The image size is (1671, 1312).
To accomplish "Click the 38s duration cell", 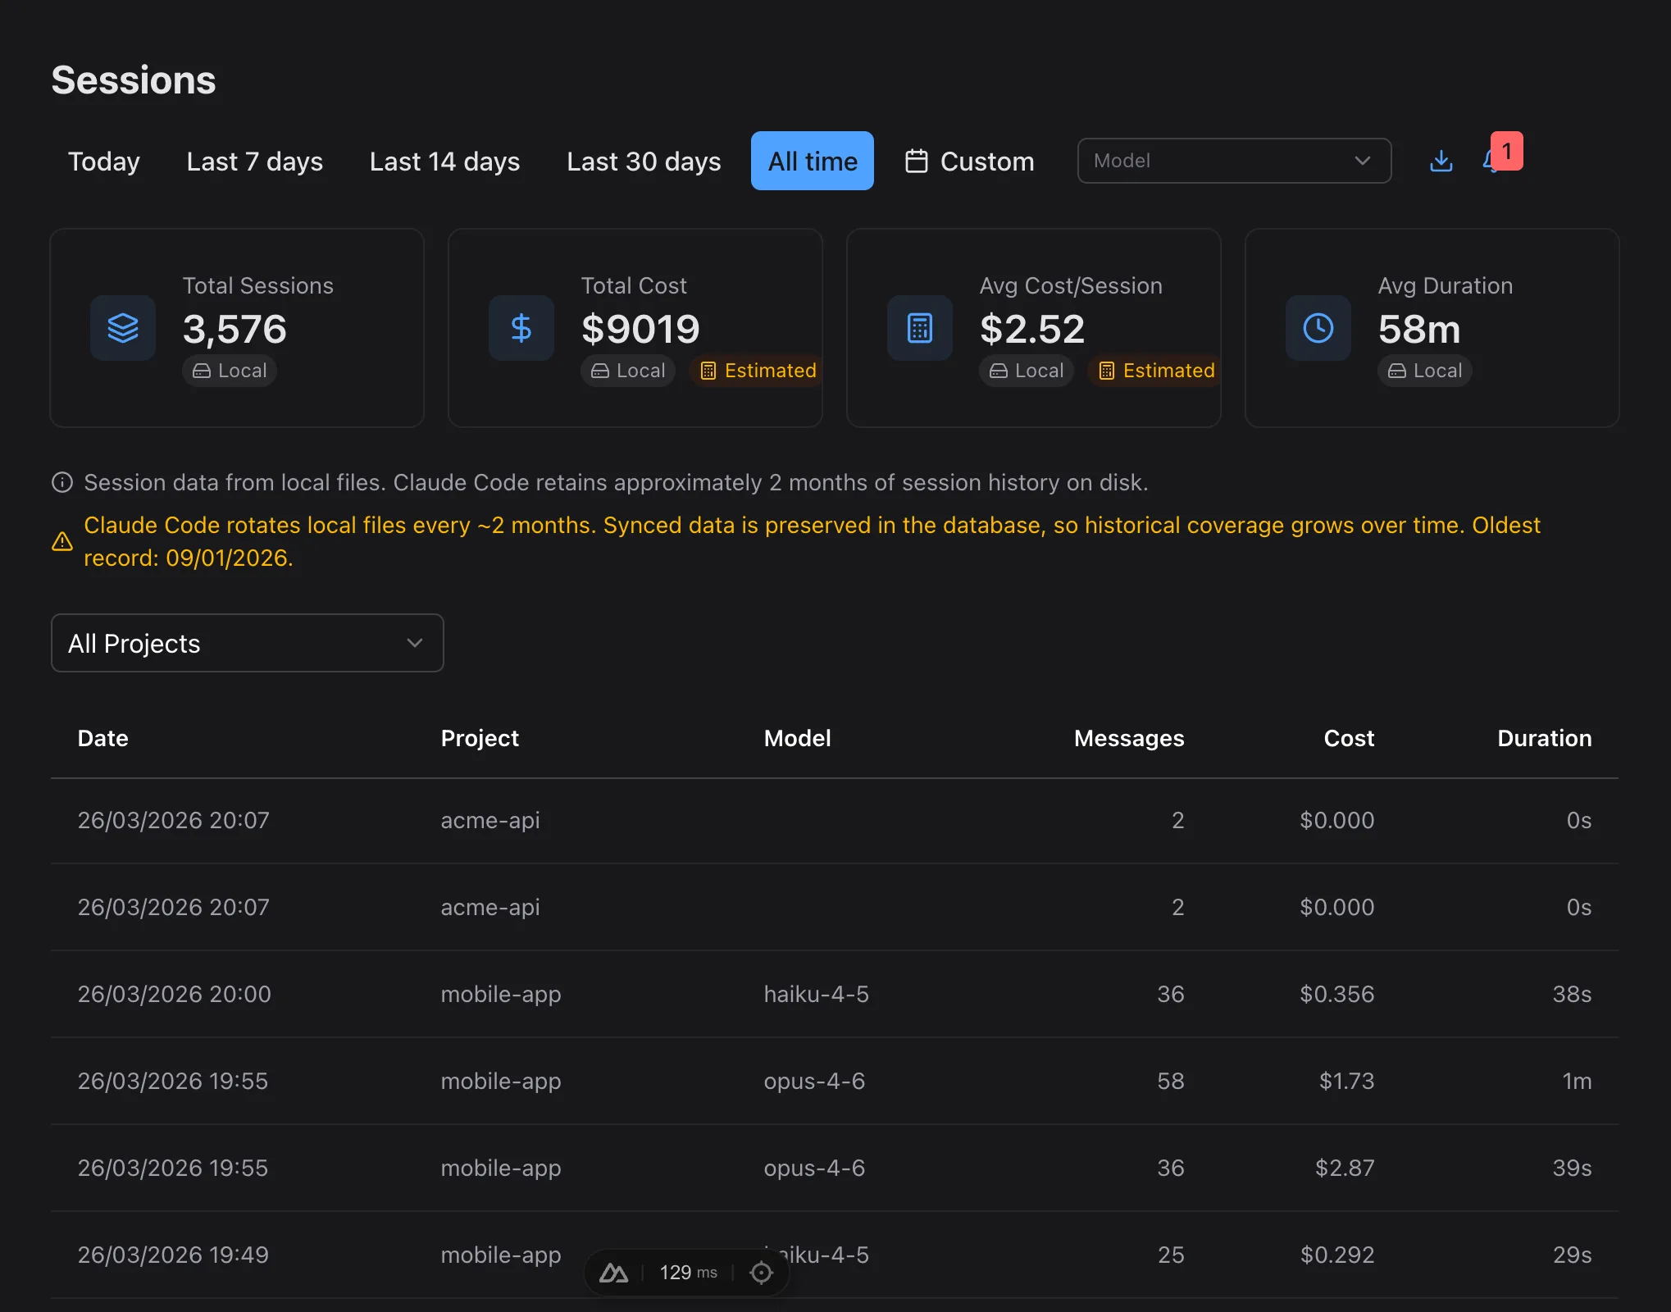I will tap(1572, 994).
